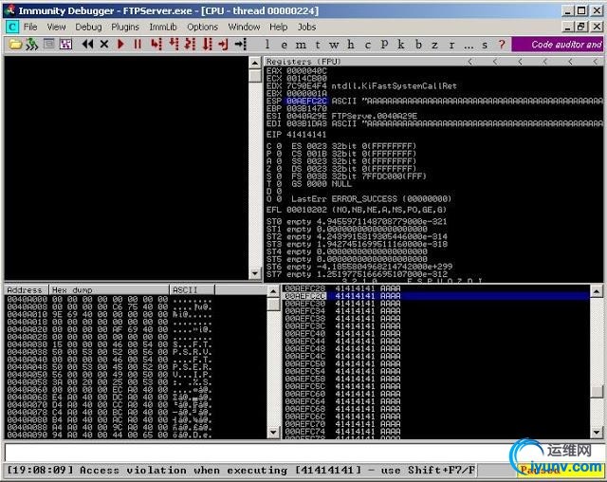Open the View menu
The image size is (607, 482).
[x=57, y=27]
